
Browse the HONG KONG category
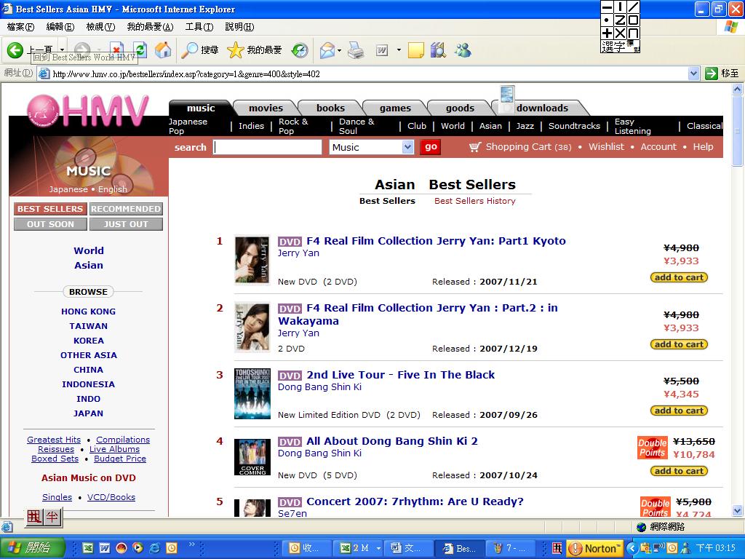88,312
